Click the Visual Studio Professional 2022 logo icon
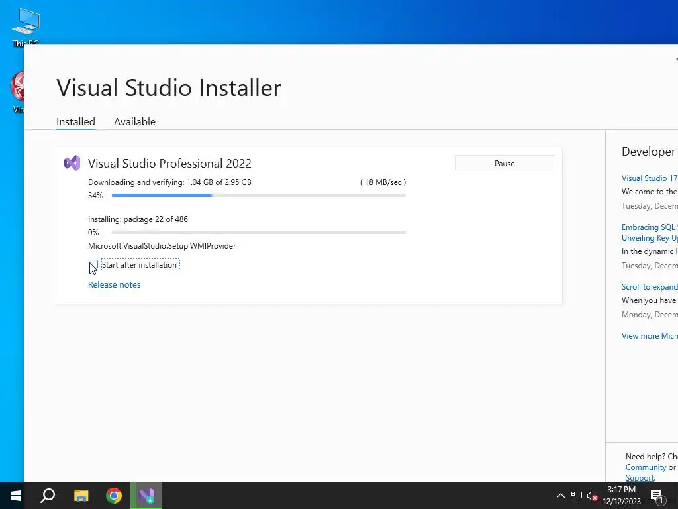678x509 pixels. (72, 163)
